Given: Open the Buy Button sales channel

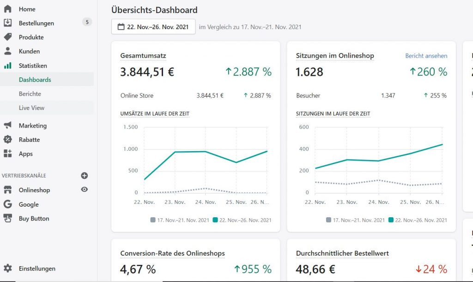Looking at the screenshot, I should coord(34,219).
